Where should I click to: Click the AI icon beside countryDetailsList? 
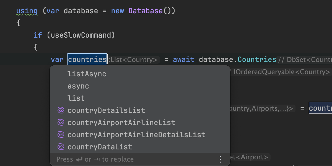tap(61, 110)
